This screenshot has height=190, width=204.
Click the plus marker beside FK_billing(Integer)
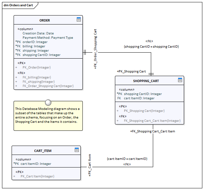16,77
